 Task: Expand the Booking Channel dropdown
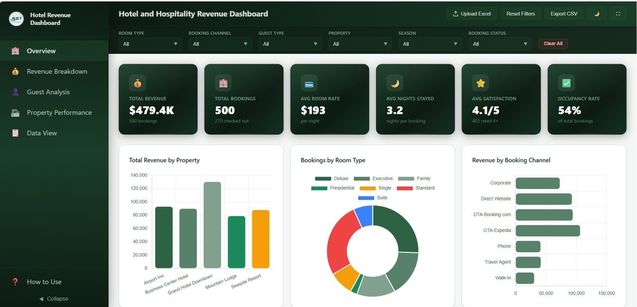click(x=220, y=44)
